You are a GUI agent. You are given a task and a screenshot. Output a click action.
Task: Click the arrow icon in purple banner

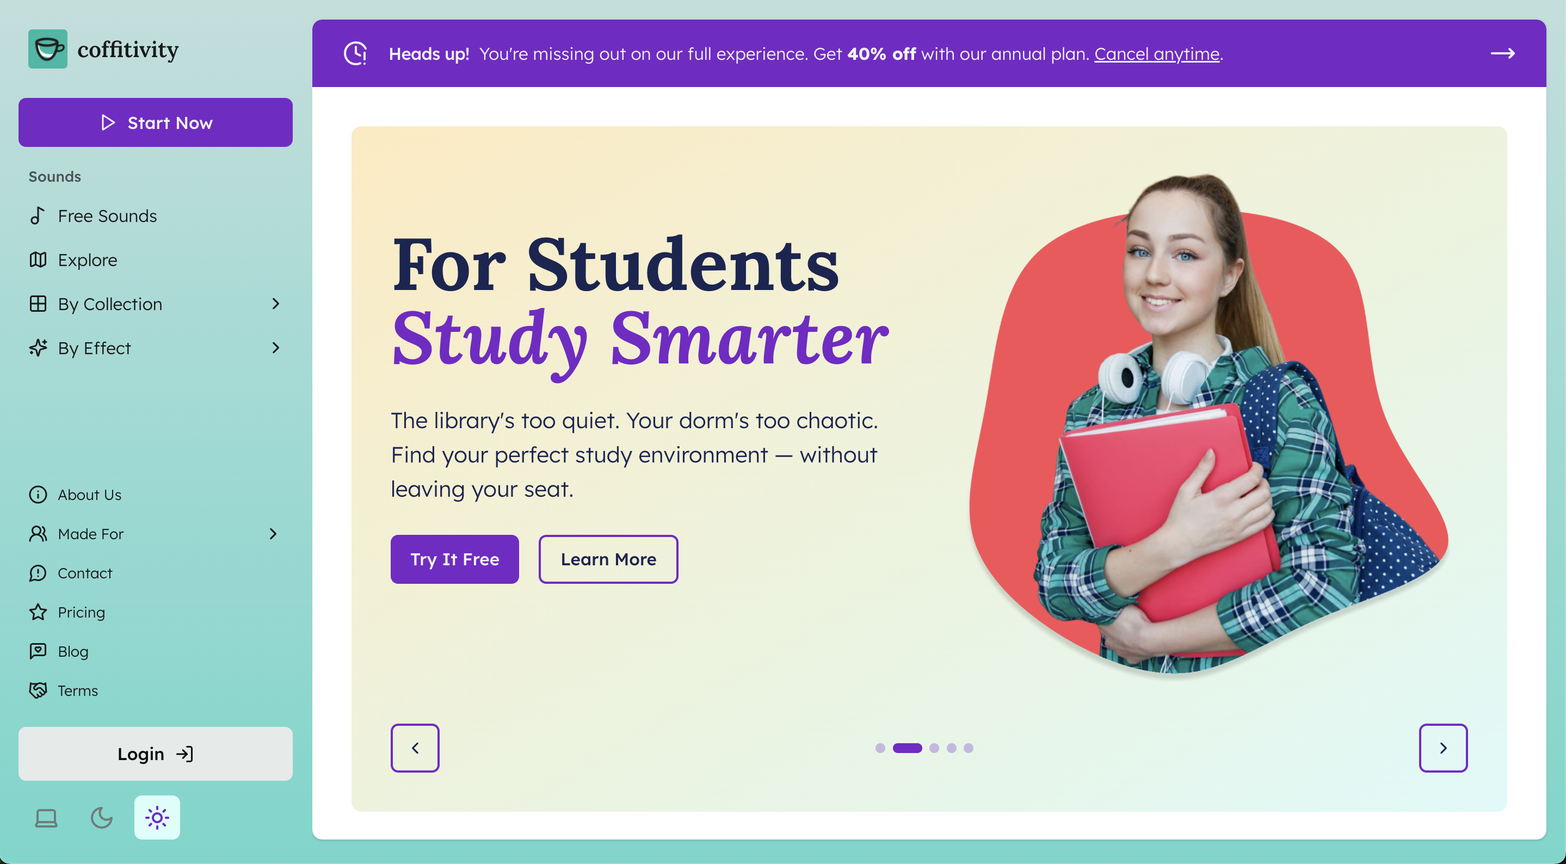tap(1503, 53)
